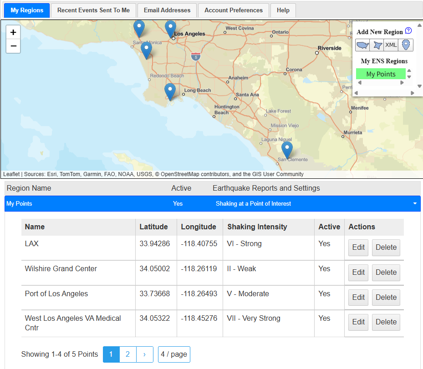Image resolution: width=423 pixels, height=369 pixels.
Task: Click the Riverside label on map
Action: tap(329, 48)
